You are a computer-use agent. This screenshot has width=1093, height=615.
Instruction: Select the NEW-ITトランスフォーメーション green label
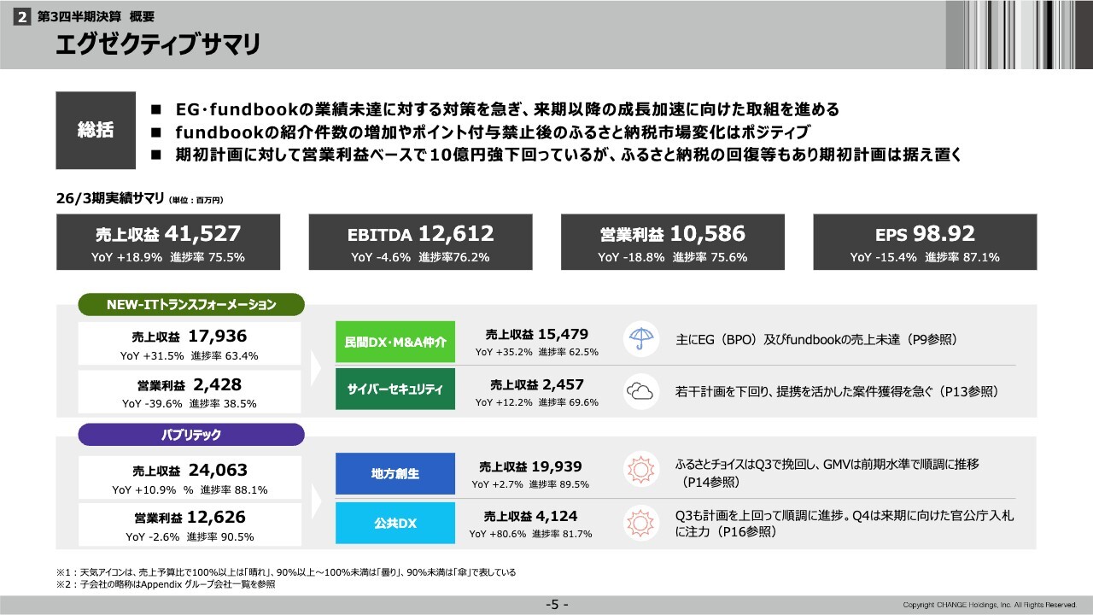(190, 304)
